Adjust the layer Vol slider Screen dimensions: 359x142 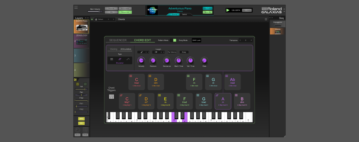pos(81,89)
